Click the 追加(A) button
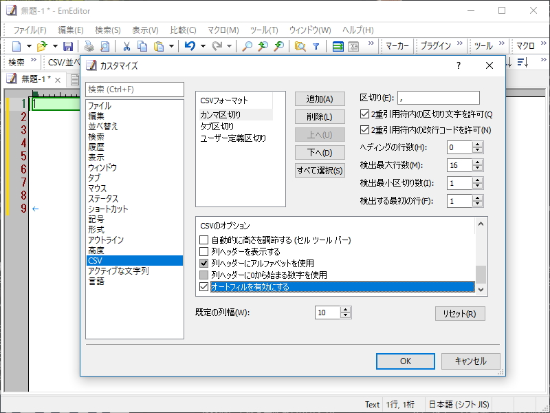This screenshot has height=413, width=550. 320,99
